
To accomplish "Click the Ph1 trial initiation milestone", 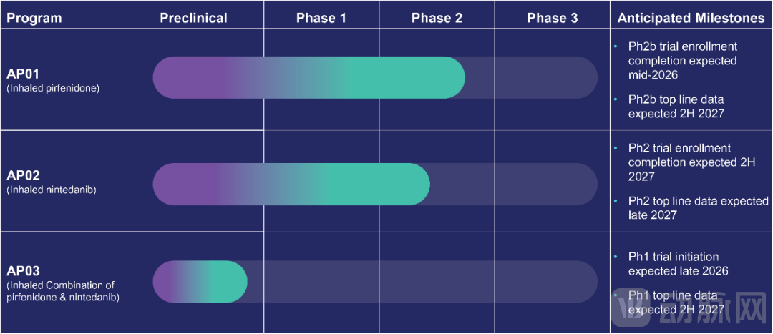I will click(x=678, y=264).
